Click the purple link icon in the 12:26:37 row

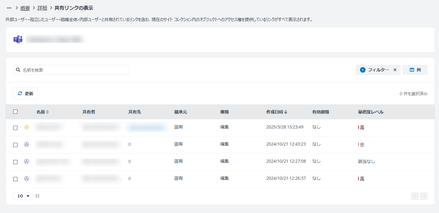(x=27, y=179)
